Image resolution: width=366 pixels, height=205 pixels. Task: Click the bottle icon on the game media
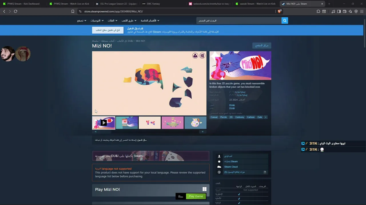(x=195, y=56)
